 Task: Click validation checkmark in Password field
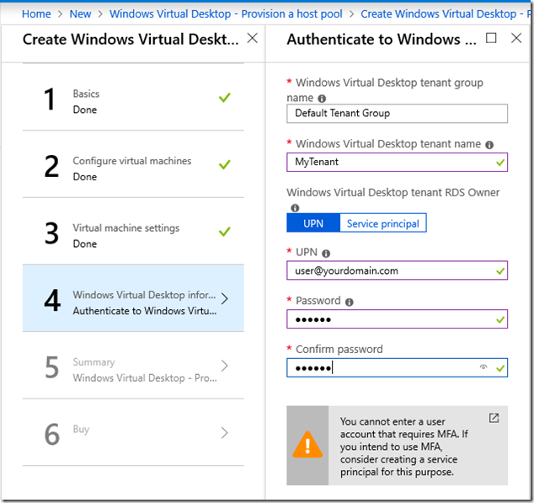tap(500, 319)
